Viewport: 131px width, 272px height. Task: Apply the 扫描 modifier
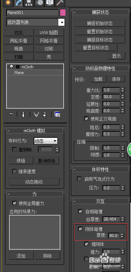19,57
